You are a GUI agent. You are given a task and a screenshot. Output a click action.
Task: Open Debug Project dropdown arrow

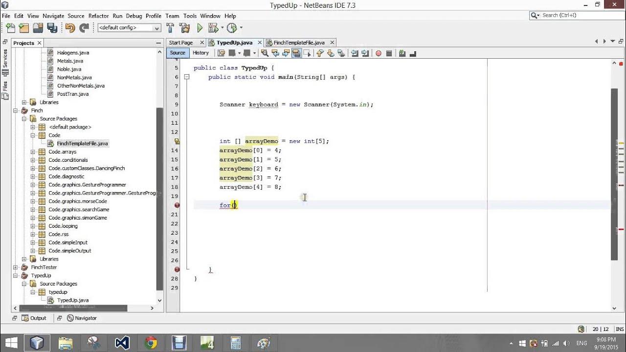tap(223, 28)
